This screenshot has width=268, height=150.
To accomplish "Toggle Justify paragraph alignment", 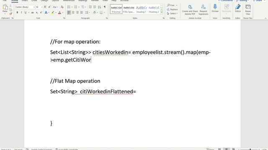I will 82,12.
